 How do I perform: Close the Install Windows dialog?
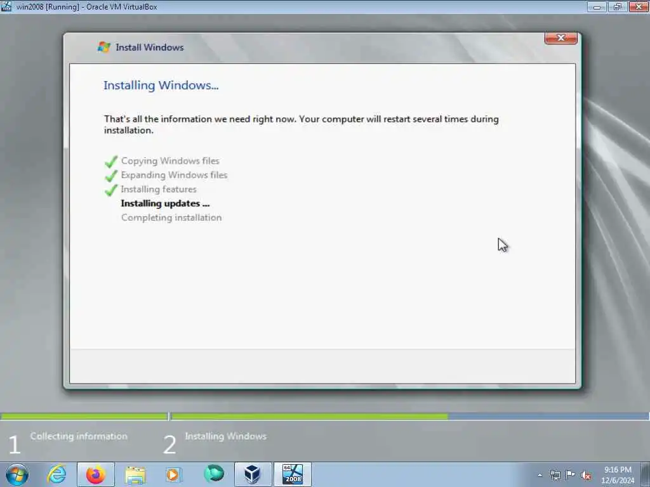561,37
